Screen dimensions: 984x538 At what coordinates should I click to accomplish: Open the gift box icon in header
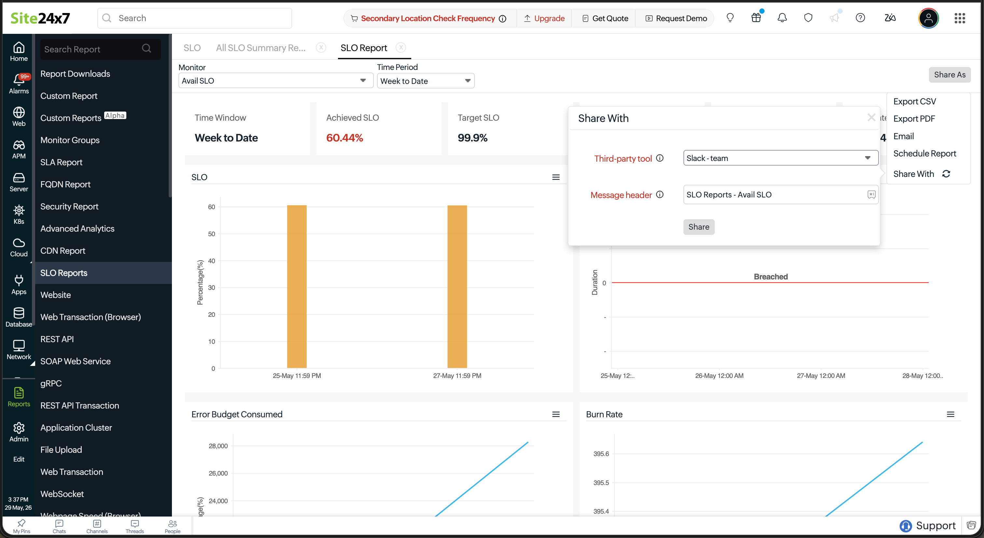[756, 18]
